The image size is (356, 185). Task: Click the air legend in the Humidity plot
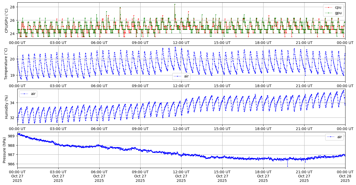(x=28, y=94)
